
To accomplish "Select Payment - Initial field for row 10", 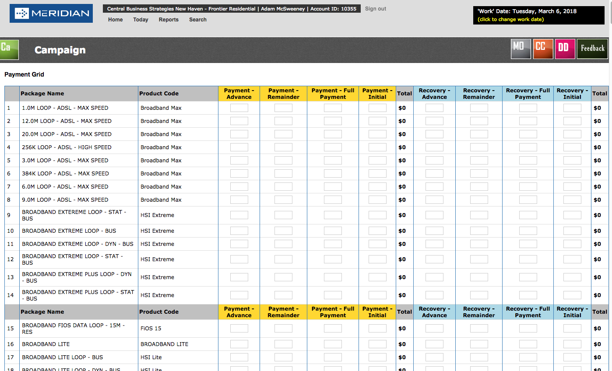I will tap(377, 231).
